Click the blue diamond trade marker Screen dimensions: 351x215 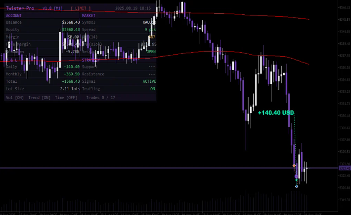(297, 186)
